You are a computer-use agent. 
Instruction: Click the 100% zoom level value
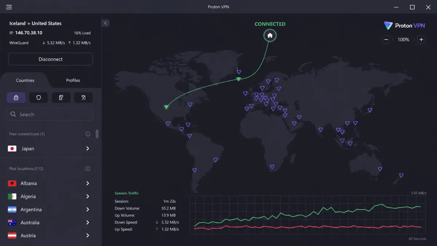[403, 39]
